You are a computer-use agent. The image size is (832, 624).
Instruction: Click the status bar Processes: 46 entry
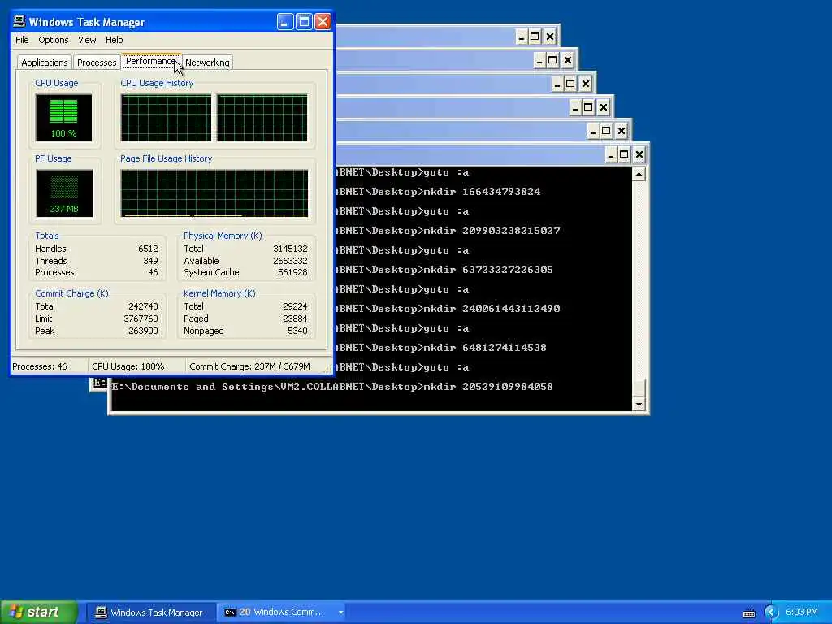pyautogui.click(x=49, y=366)
